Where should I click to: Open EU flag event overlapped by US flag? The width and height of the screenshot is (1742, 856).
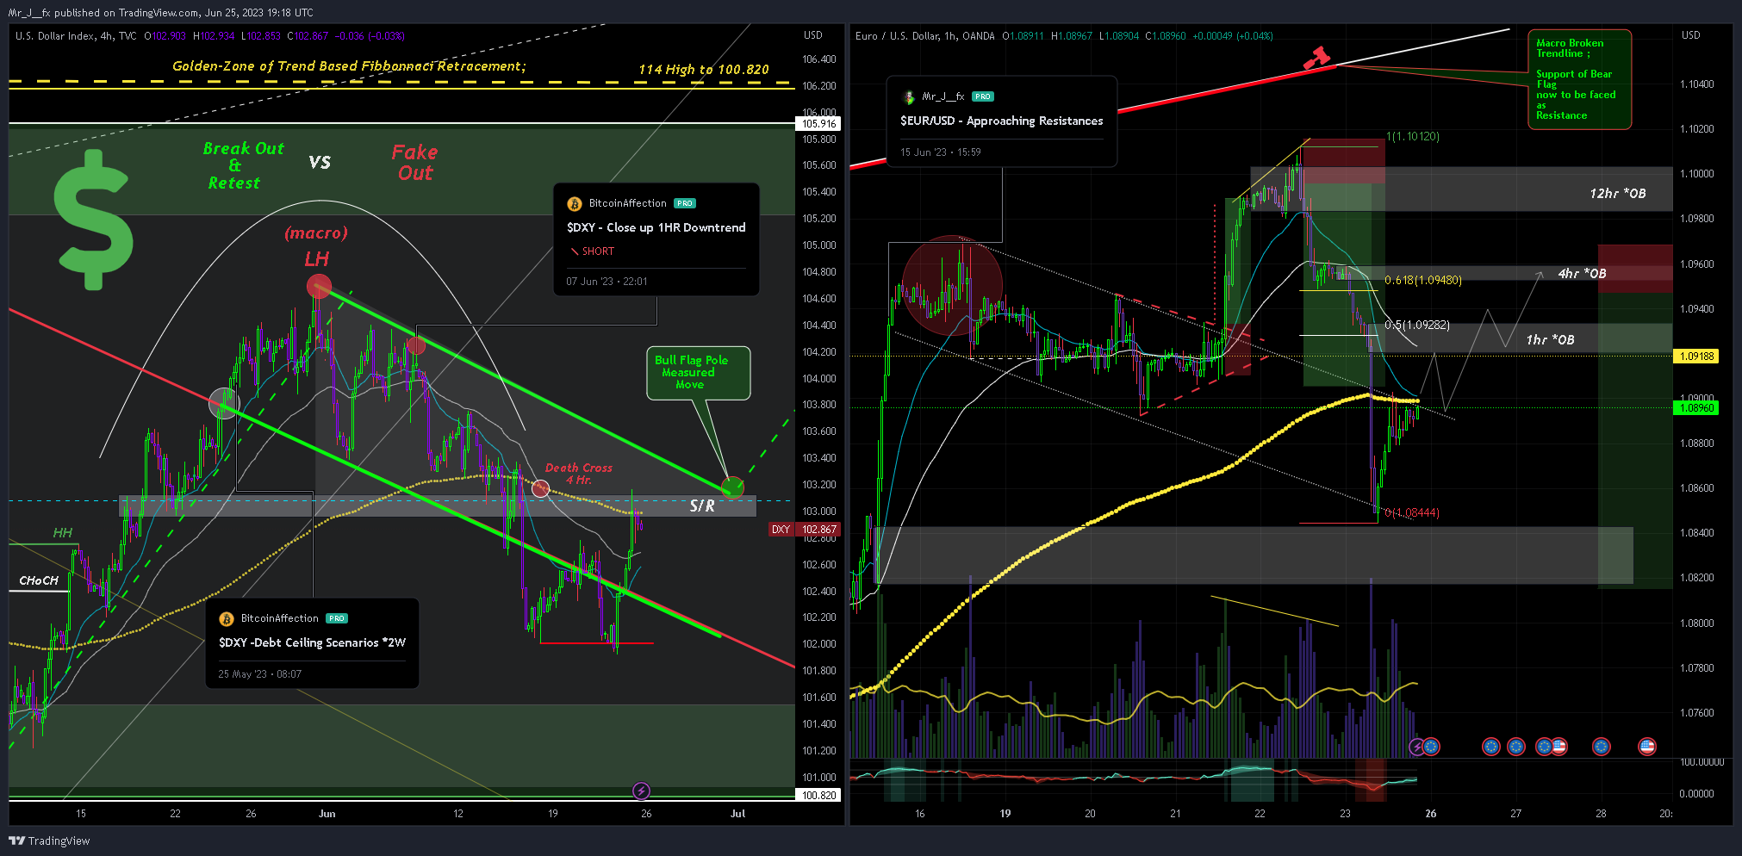pos(1544,747)
